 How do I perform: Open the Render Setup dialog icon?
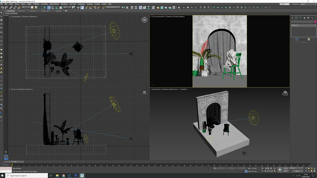pyautogui.click(x=158, y=7)
